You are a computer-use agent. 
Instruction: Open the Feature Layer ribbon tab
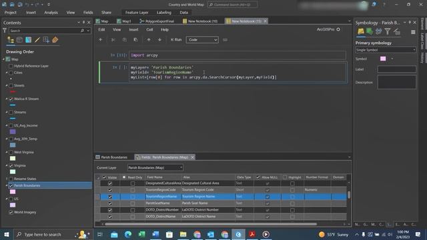point(137,13)
